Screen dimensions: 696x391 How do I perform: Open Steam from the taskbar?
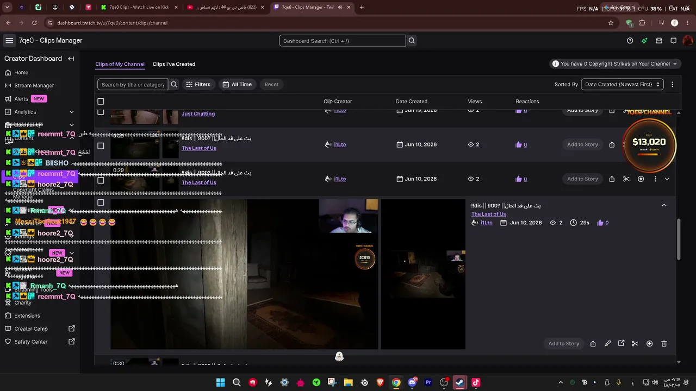[x=460, y=382]
